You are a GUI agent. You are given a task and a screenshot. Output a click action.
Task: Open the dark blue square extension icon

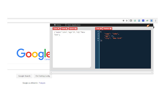coord(143,21)
